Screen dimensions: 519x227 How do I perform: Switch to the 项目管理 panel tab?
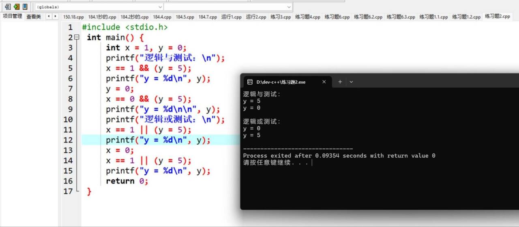click(x=13, y=16)
